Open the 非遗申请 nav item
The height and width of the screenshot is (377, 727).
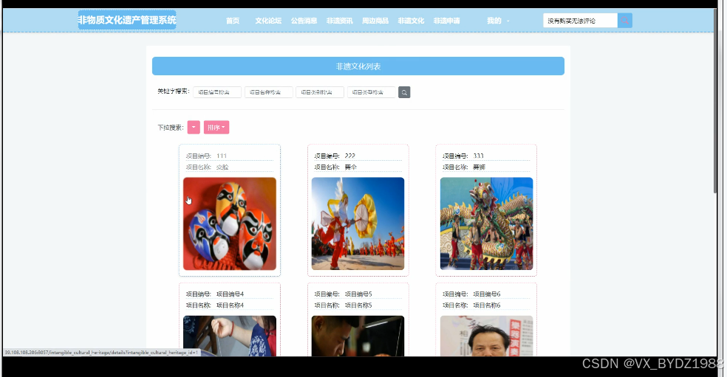point(447,21)
